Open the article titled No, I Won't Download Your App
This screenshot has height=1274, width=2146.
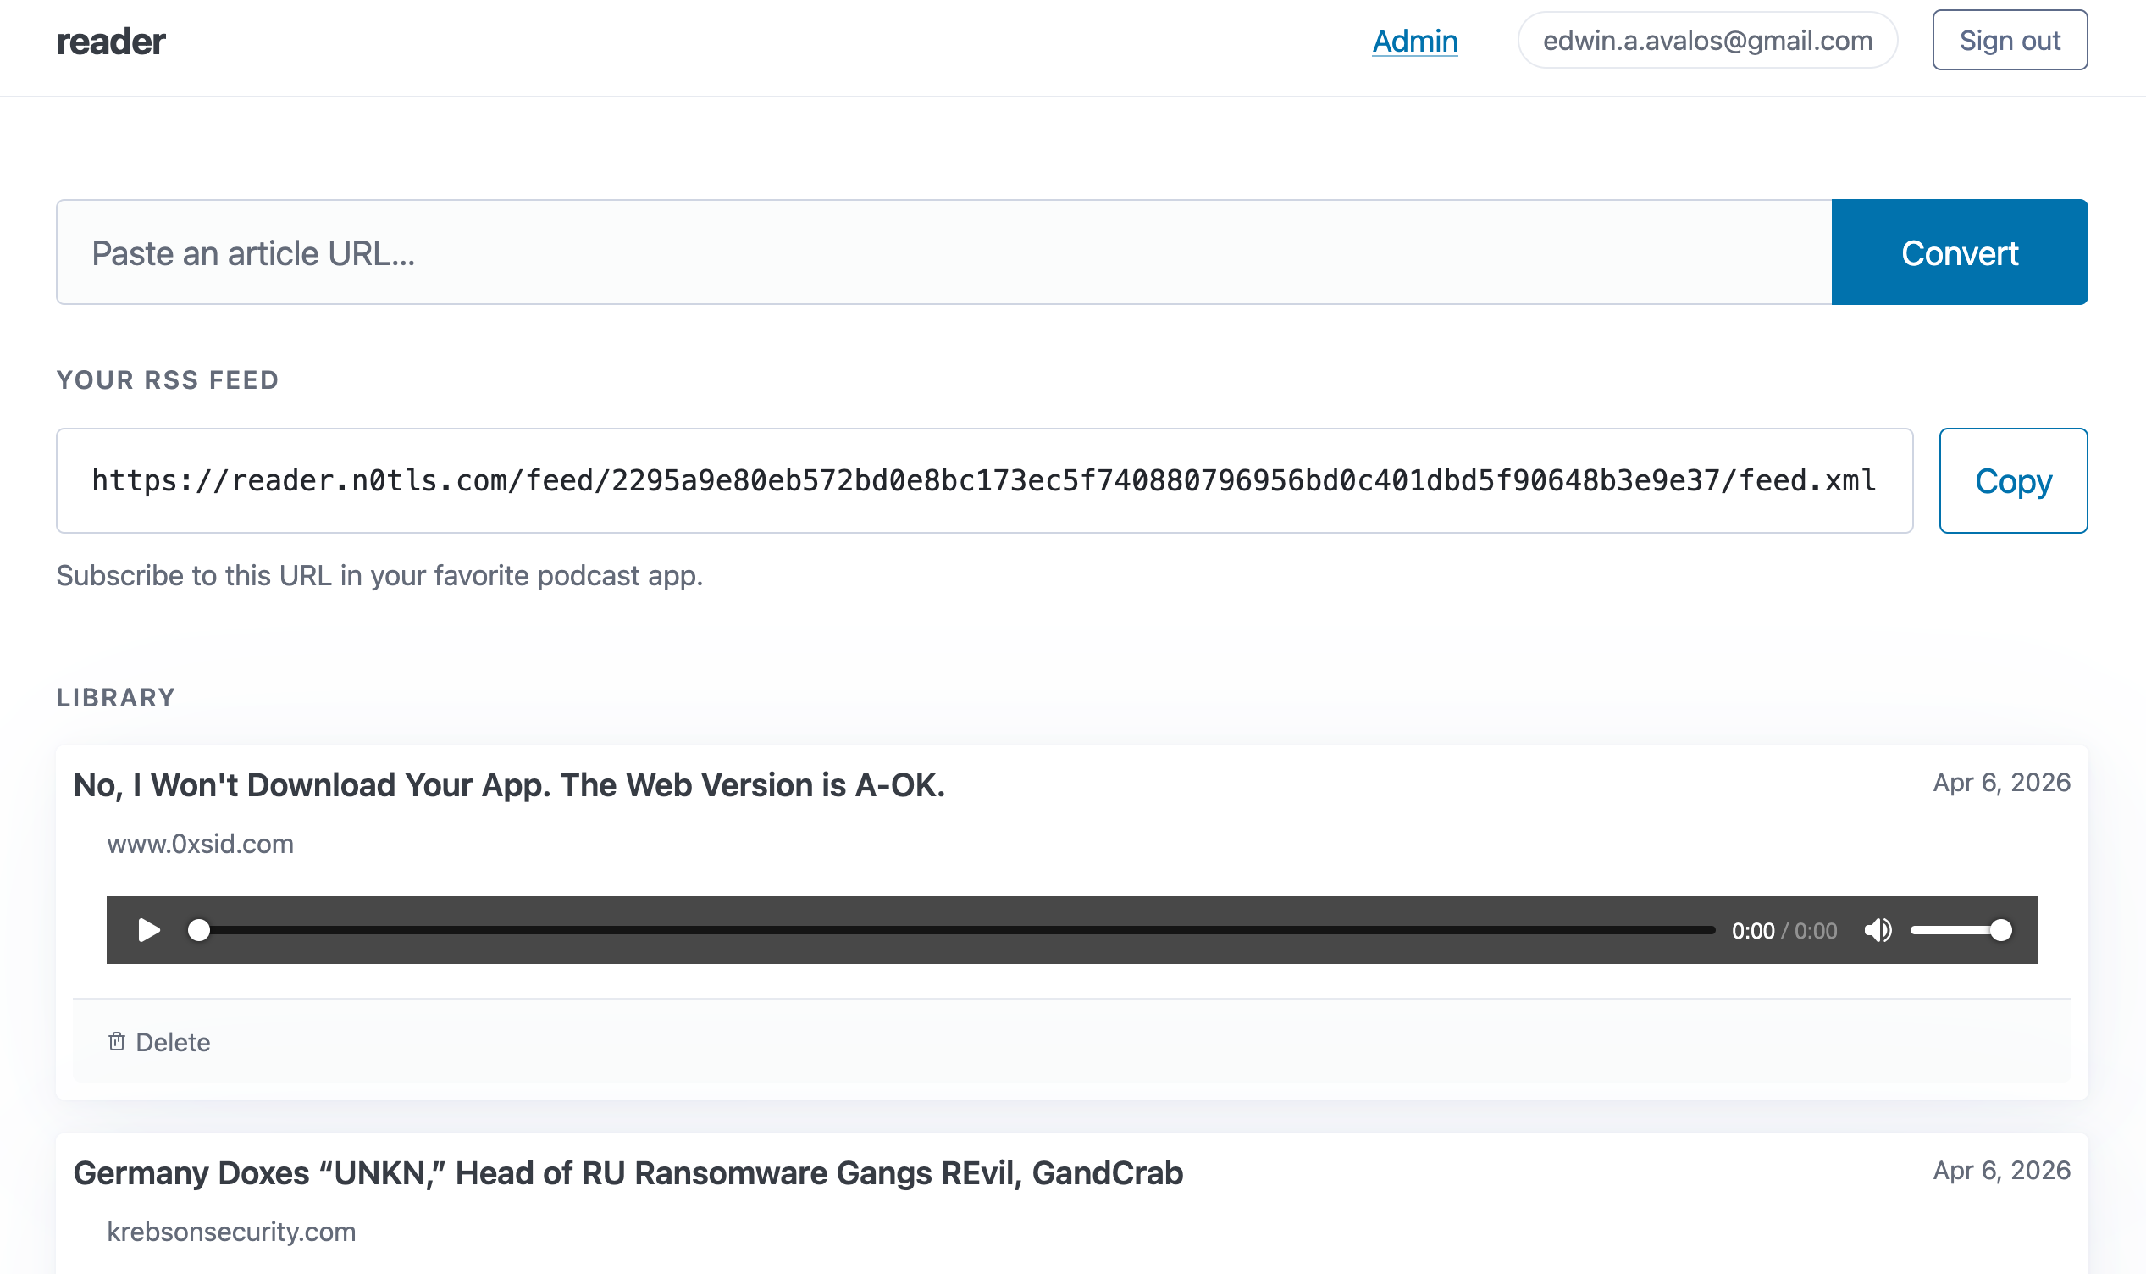pyautogui.click(x=510, y=784)
